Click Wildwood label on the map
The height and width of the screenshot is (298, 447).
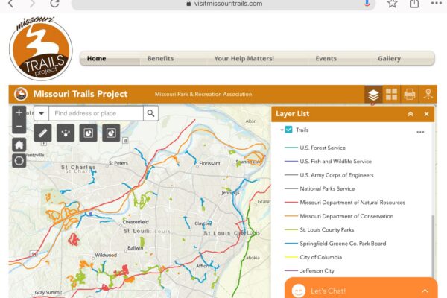pyautogui.click(x=106, y=255)
